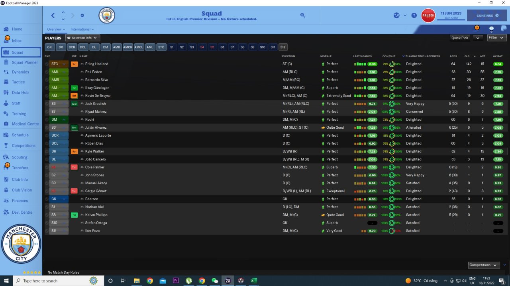
Task: Click the Continue button
Action: [x=487, y=15]
